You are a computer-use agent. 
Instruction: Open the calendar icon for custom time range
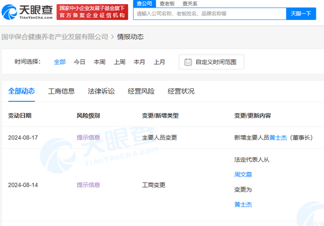[x=188, y=62]
